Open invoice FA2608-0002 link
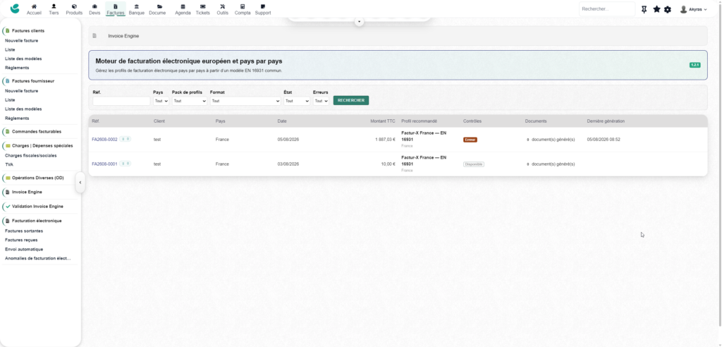 tap(104, 139)
